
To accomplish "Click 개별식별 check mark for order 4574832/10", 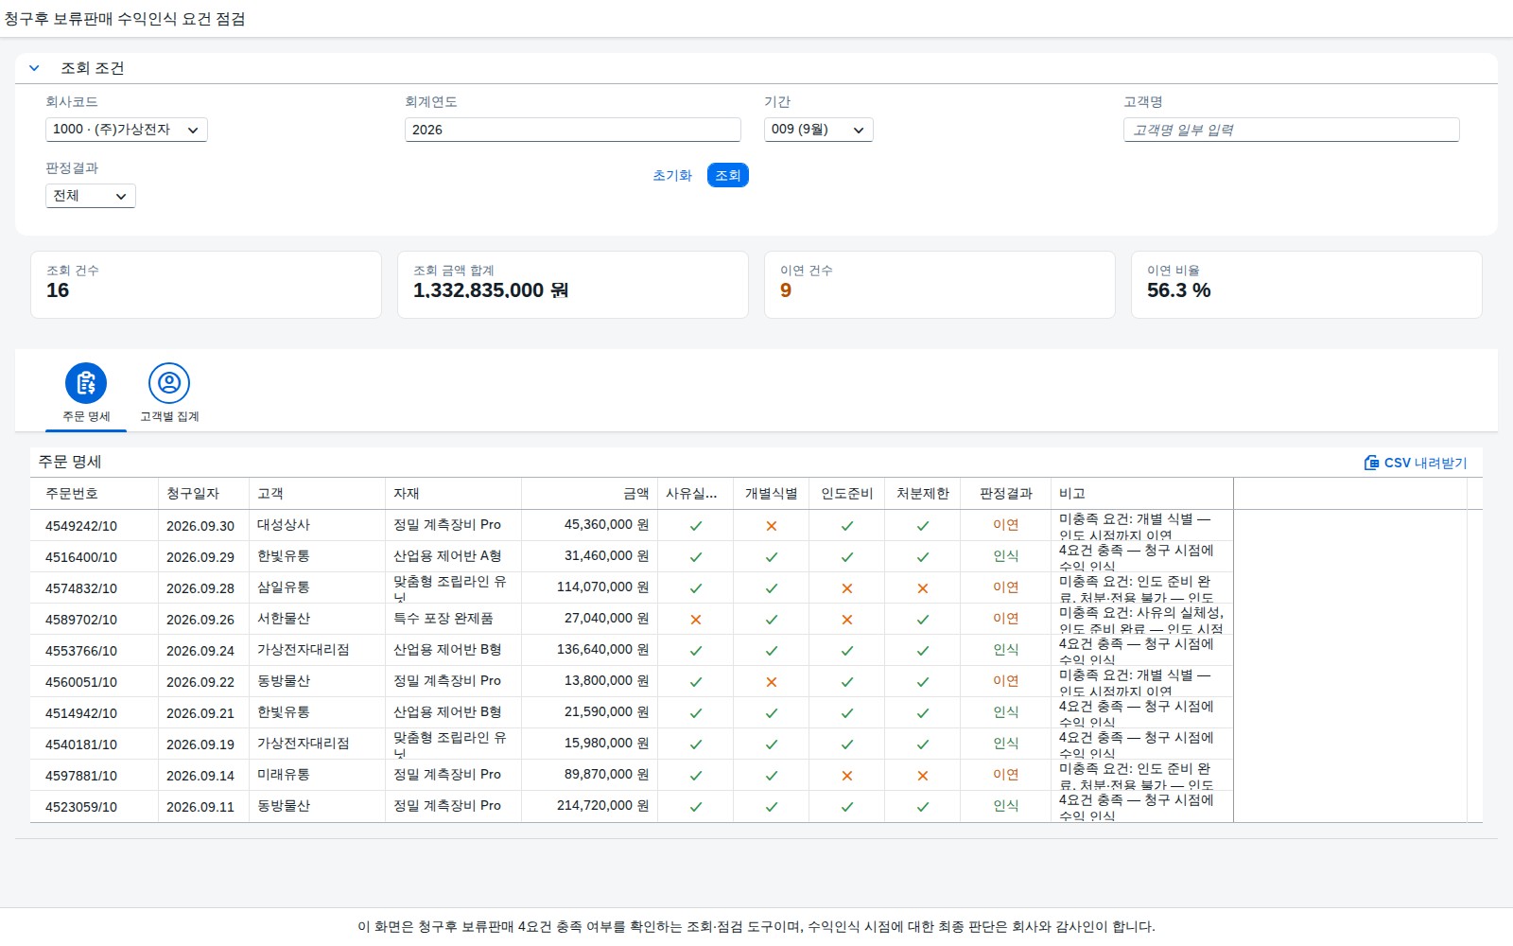I will click(x=772, y=588).
